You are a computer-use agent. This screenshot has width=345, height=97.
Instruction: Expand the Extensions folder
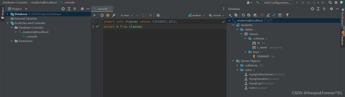click(12, 41)
